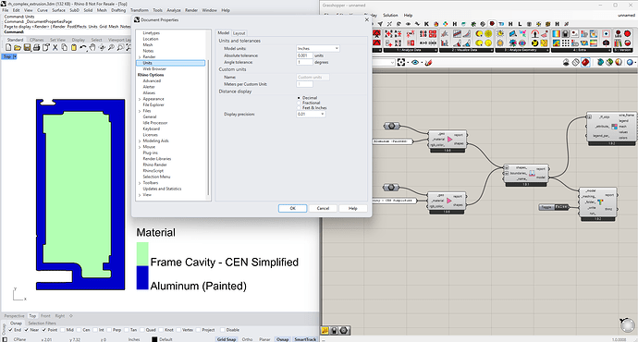Click the black Default layer color swatch
638x342 pixels.
[154, 339]
